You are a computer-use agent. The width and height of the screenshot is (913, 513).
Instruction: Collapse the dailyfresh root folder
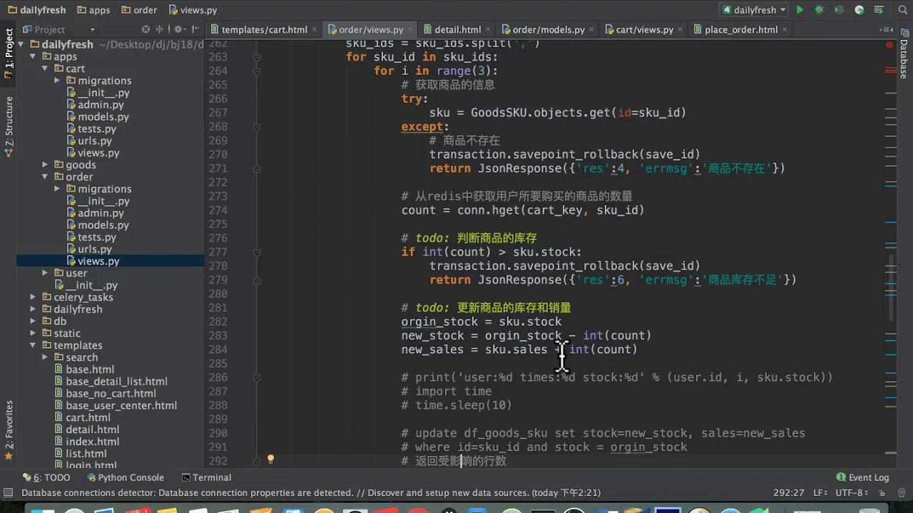click(x=21, y=44)
